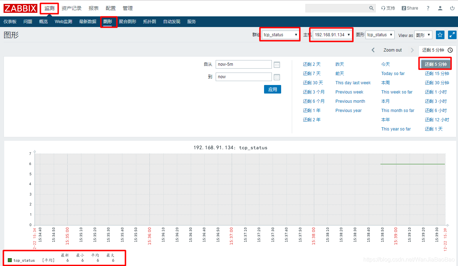Screen dimensions: 458x266
Task: Select 还剩 3 个月 range
Action: pos(314,92)
